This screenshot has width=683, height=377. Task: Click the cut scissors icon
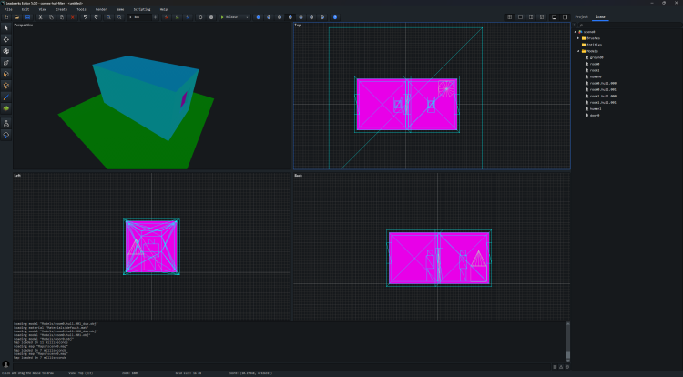point(40,17)
